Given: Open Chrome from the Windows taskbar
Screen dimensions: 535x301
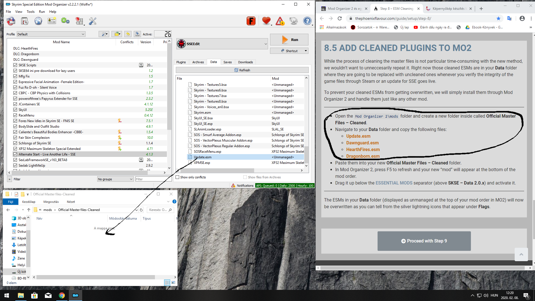Looking at the screenshot, I should pos(62,295).
